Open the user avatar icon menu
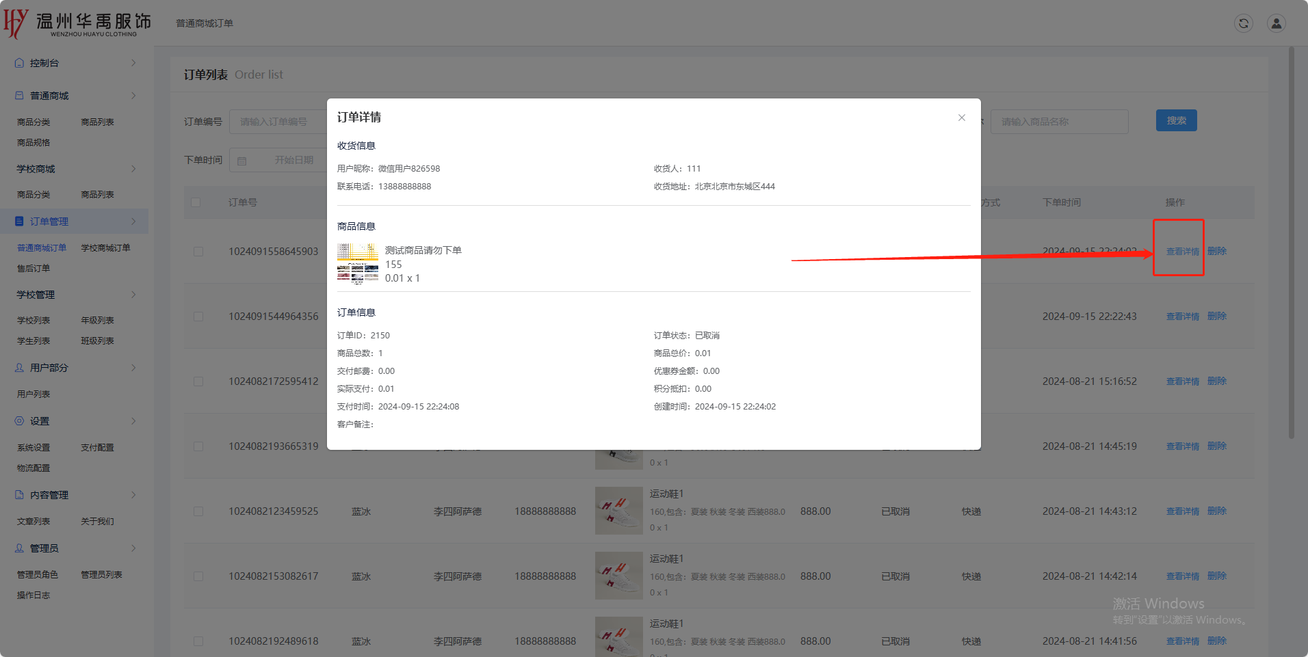 (1276, 23)
